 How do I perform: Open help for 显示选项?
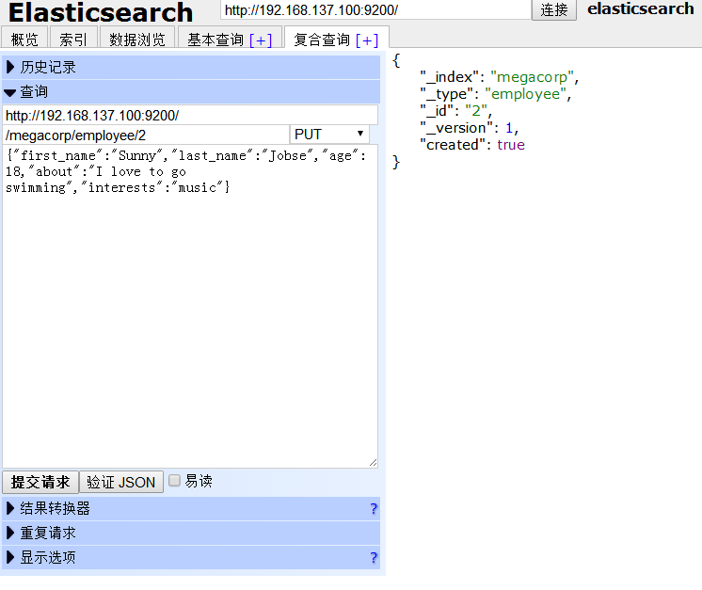pyautogui.click(x=374, y=558)
